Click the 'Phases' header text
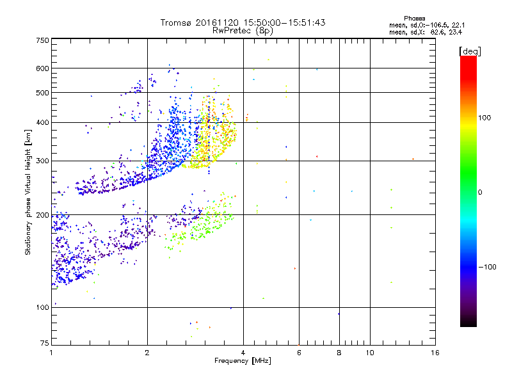The height and width of the screenshot is (384, 512). pyautogui.click(x=414, y=19)
